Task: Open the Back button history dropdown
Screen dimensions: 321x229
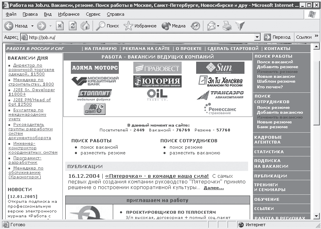Action: tap(31, 26)
